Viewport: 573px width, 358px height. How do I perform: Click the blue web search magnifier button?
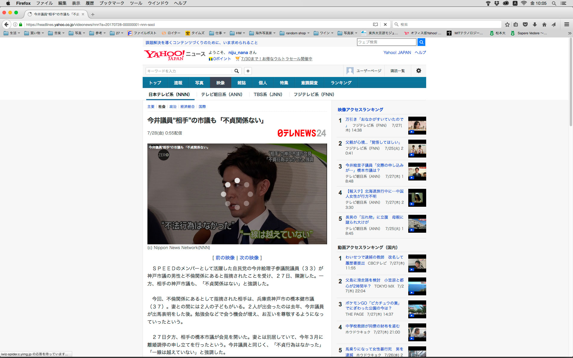tap(421, 42)
